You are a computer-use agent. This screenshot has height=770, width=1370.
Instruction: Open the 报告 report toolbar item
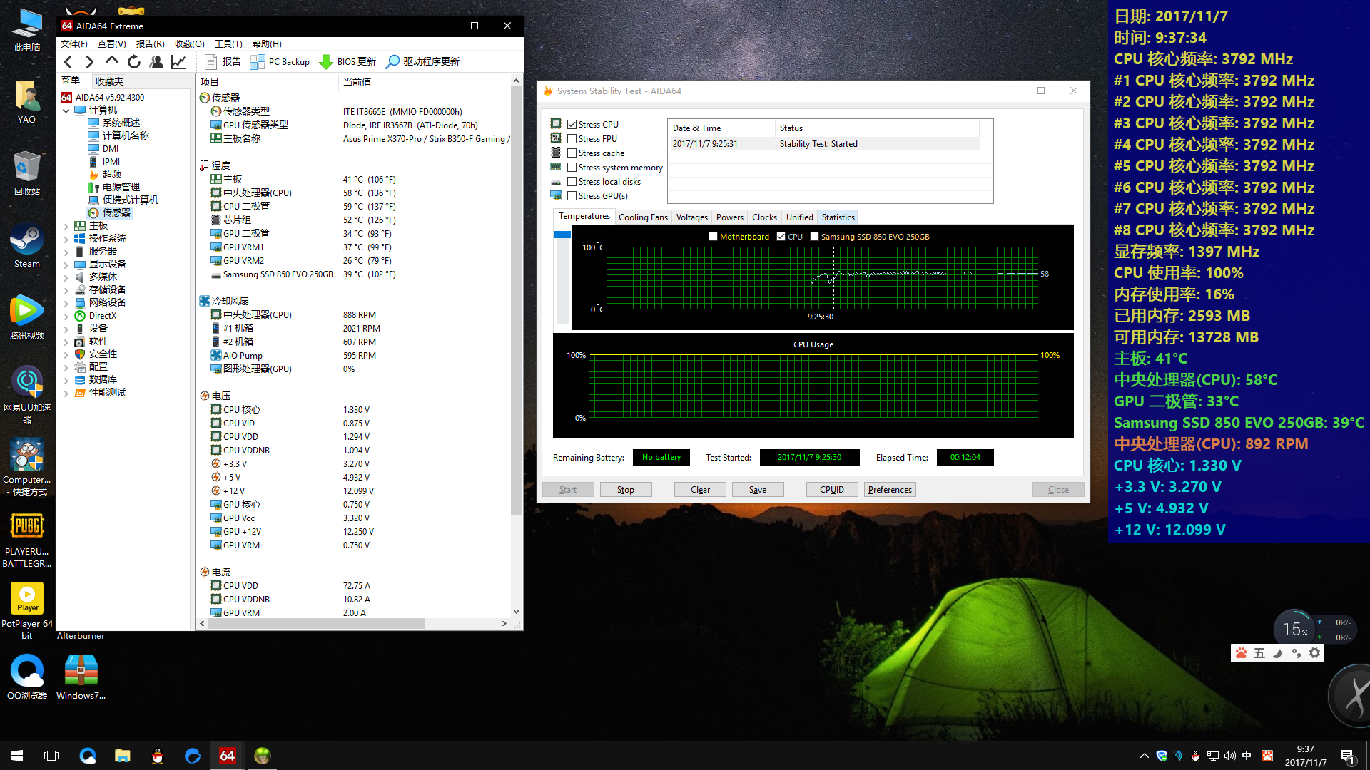(x=223, y=62)
